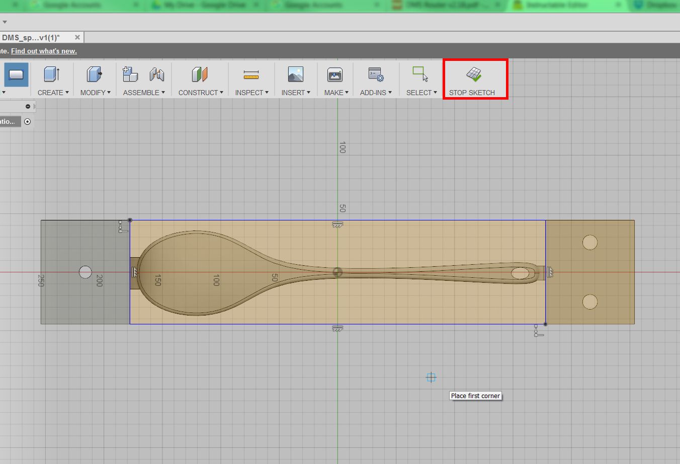680x464 pixels.
Task: Open the ASSEMBLE dropdown menu
Action: tap(144, 93)
